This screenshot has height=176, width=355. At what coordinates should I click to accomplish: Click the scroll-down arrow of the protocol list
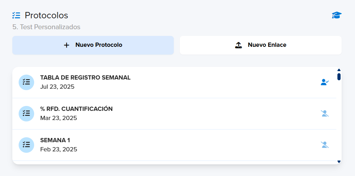tap(339, 162)
